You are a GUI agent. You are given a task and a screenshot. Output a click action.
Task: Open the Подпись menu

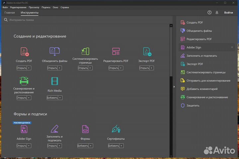pos(46,7)
